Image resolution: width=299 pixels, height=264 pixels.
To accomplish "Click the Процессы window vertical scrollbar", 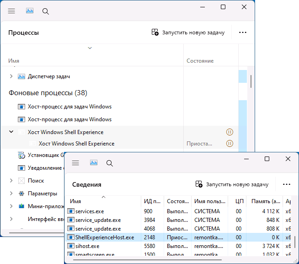I will [x=251, y=81].
